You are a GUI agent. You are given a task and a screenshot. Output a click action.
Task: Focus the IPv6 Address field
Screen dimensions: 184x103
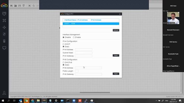pos(88,68)
